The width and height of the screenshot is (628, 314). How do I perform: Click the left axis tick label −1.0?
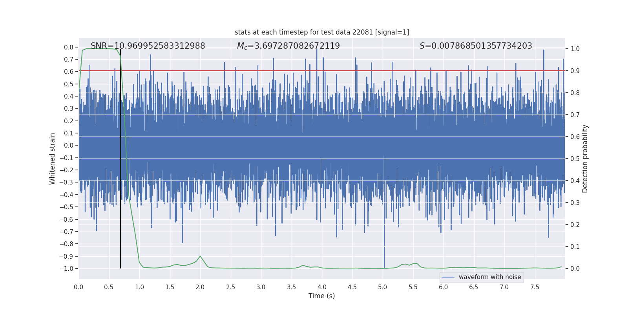click(x=66, y=268)
